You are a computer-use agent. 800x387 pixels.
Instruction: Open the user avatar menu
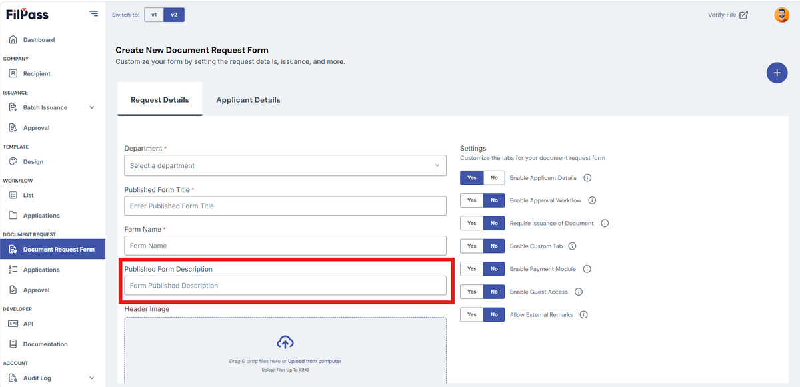781,15
